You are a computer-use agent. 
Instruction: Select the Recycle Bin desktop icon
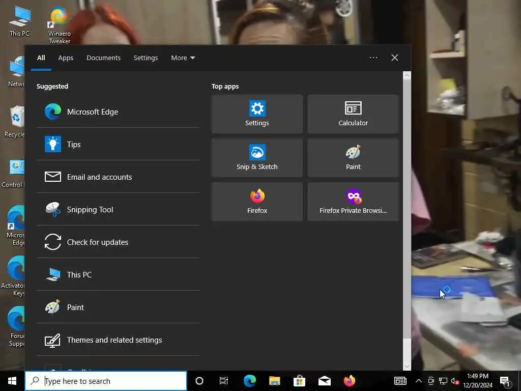click(15, 121)
